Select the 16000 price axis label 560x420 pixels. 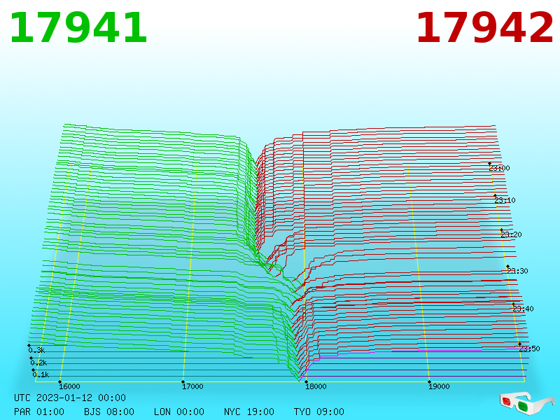coord(69,386)
